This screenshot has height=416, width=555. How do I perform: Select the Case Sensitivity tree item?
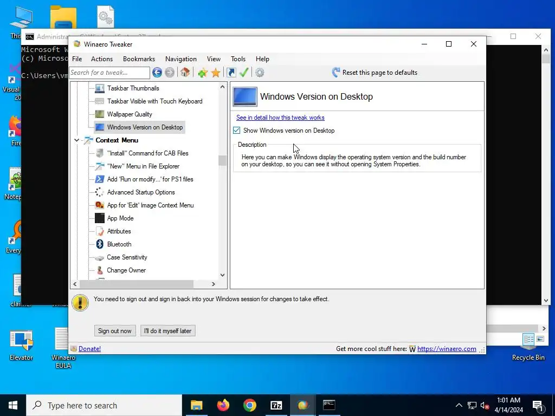(127, 257)
